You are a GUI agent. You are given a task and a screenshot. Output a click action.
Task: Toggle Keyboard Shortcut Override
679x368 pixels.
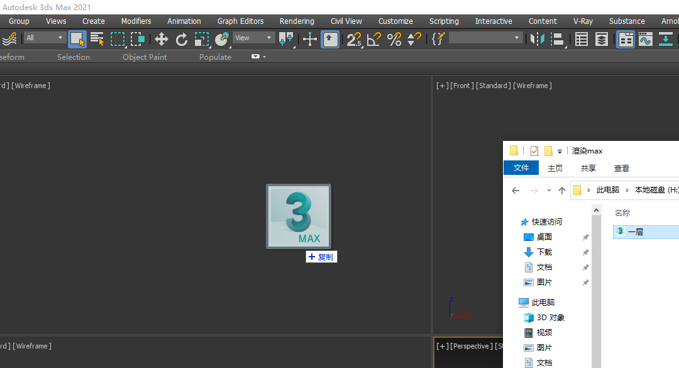tap(330, 39)
